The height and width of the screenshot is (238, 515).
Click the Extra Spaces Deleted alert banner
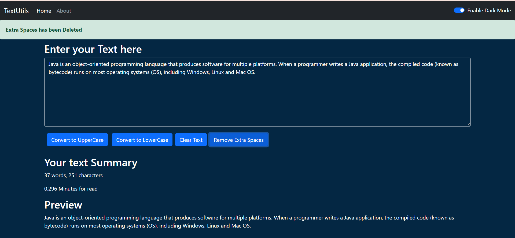tap(257, 30)
